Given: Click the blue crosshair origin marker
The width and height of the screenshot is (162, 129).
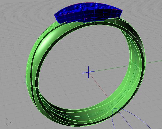Looking at the screenshot, I should (88, 72).
